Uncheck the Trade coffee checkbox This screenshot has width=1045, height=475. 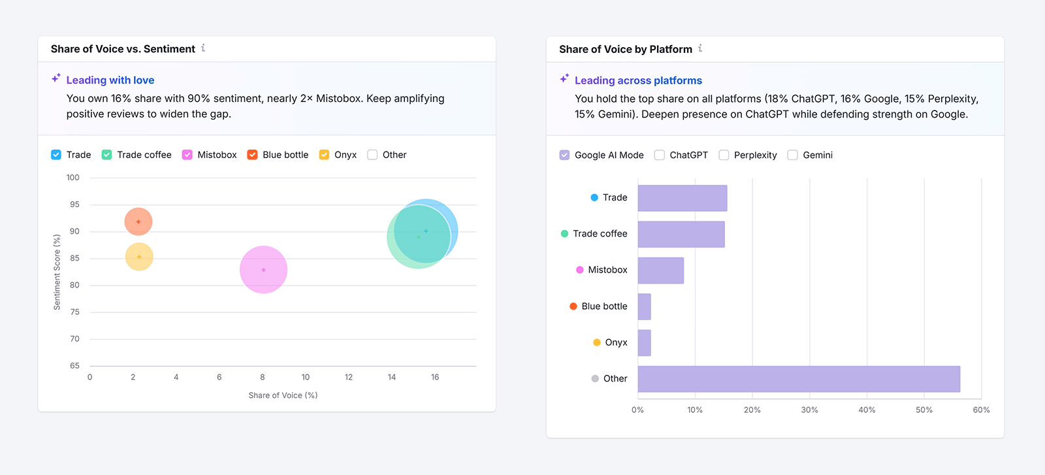click(x=107, y=155)
